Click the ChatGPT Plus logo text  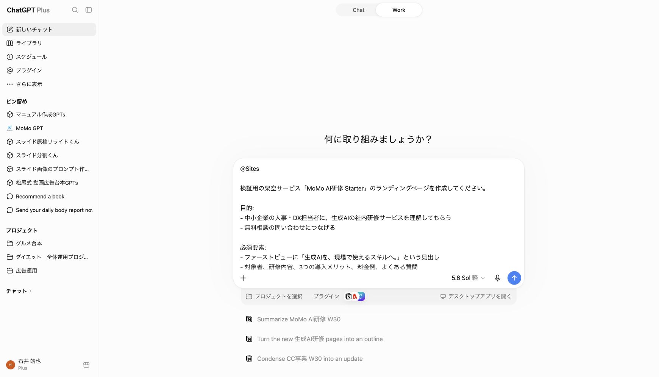pos(28,10)
